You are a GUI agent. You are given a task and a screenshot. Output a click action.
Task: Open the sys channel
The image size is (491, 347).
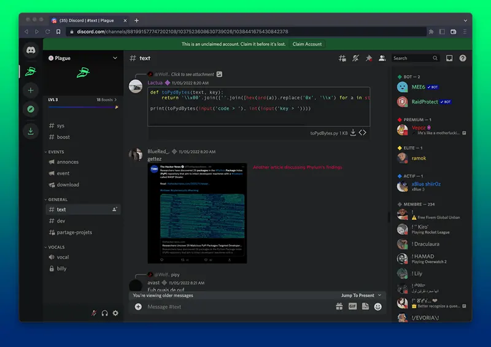point(83,126)
